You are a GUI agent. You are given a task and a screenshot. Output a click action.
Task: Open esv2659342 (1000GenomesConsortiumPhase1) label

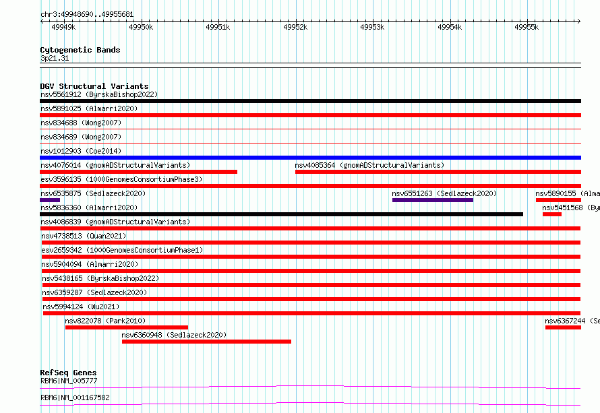point(122,250)
